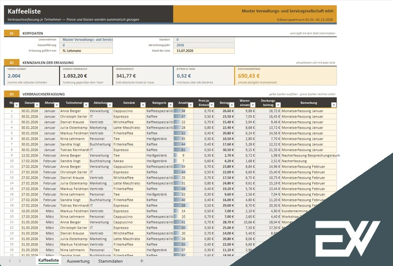The height and width of the screenshot is (266, 393).
Task: Select the Deckungsbeitrag cell 21,35 €
Action: point(268,150)
